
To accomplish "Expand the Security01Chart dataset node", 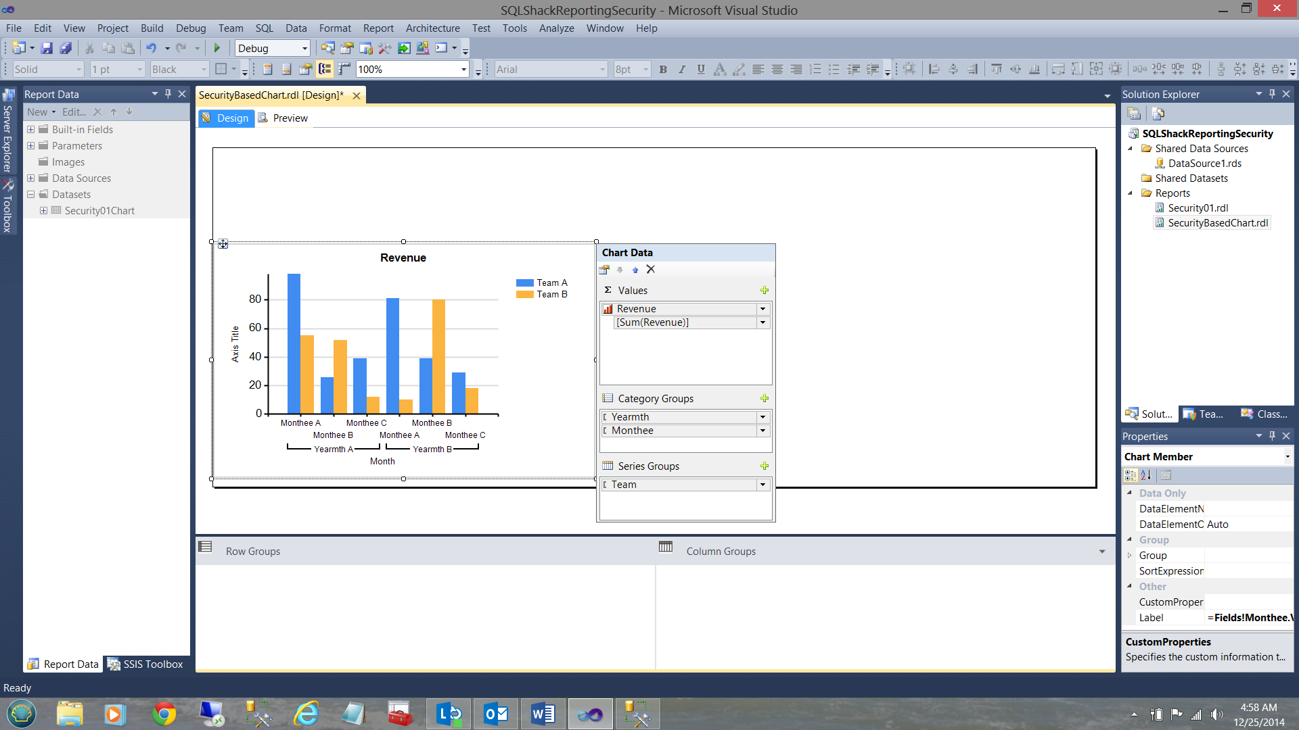I will [43, 211].
